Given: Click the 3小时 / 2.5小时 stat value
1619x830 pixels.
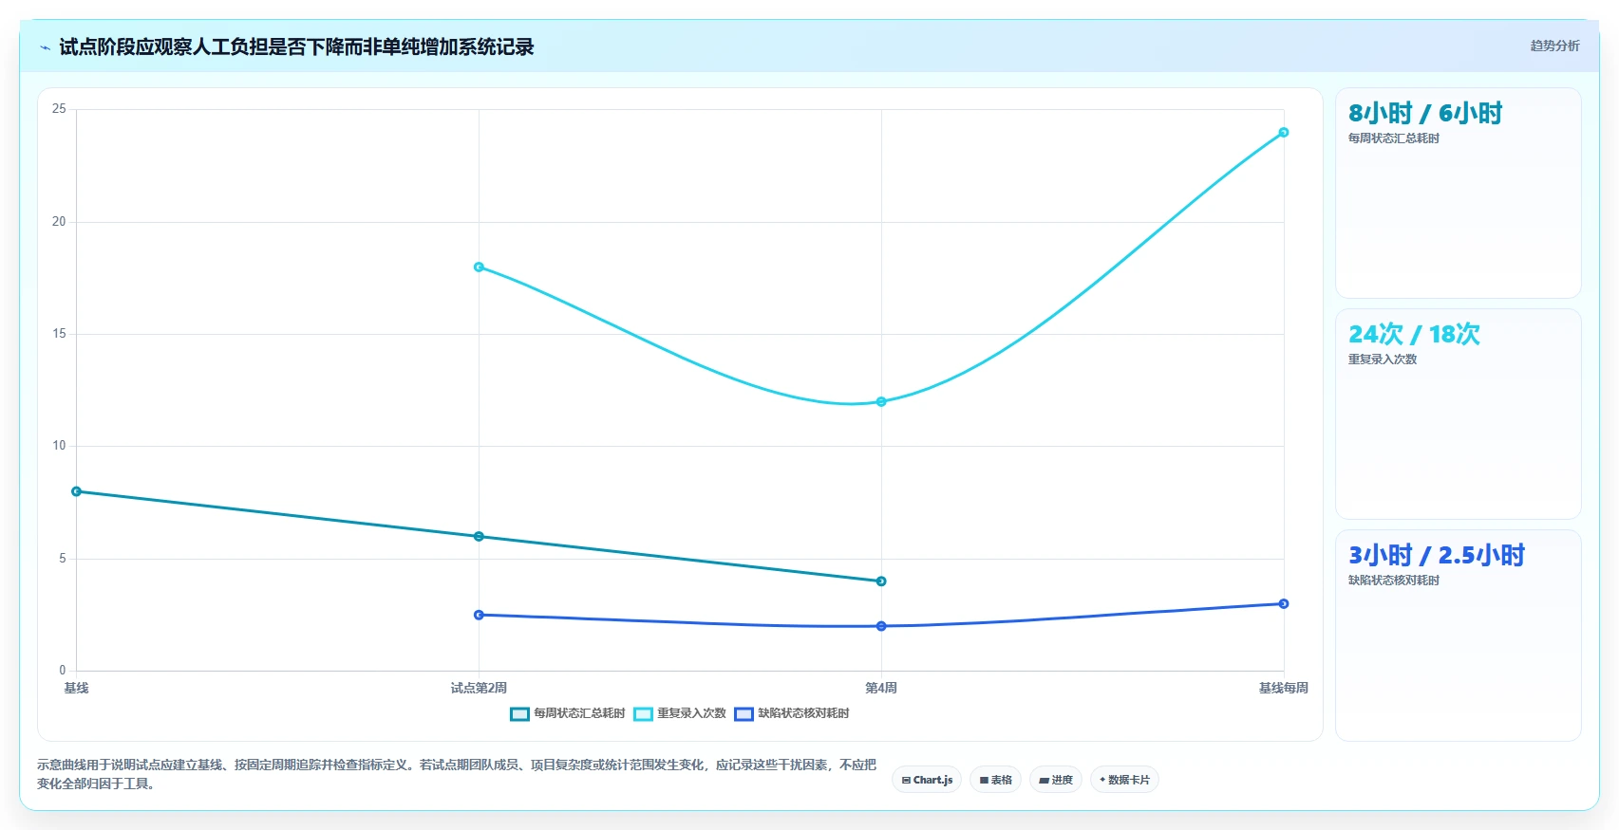Looking at the screenshot, I should (1437, 556).
